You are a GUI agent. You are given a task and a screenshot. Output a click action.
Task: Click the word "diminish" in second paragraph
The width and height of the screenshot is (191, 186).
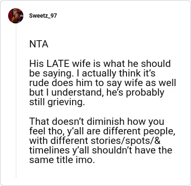(x=106, y=121)
